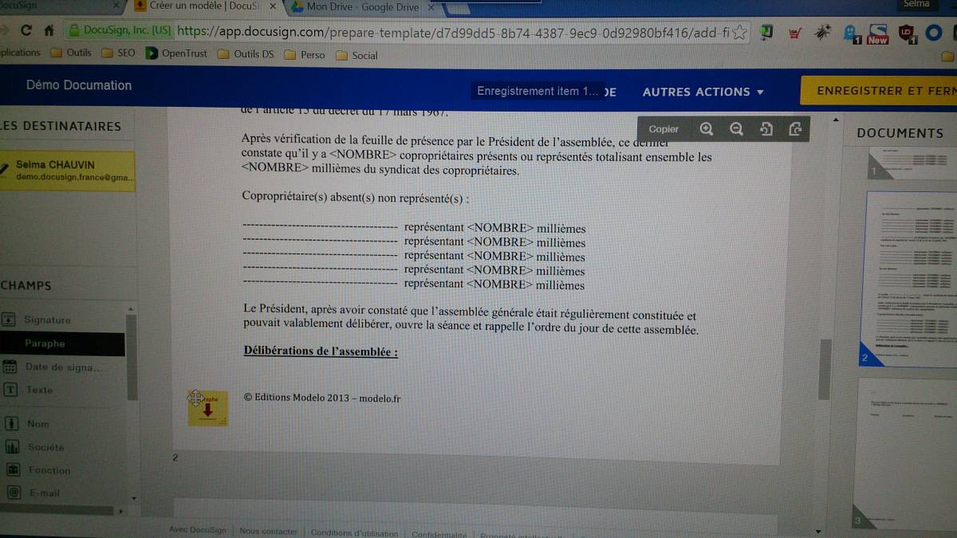Select the Signature field icon
This screenshot has width=957, height=538.
tap(10, 320)
